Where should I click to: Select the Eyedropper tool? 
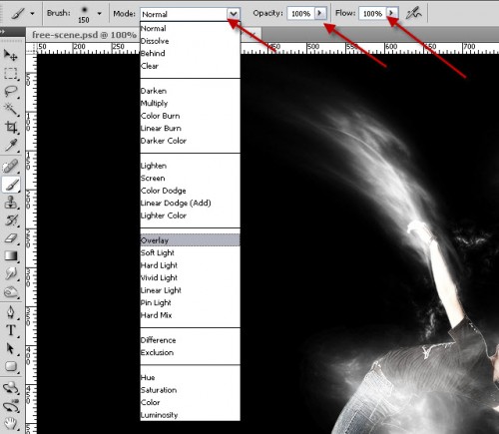pyautogui.click(x=11, y=145)
